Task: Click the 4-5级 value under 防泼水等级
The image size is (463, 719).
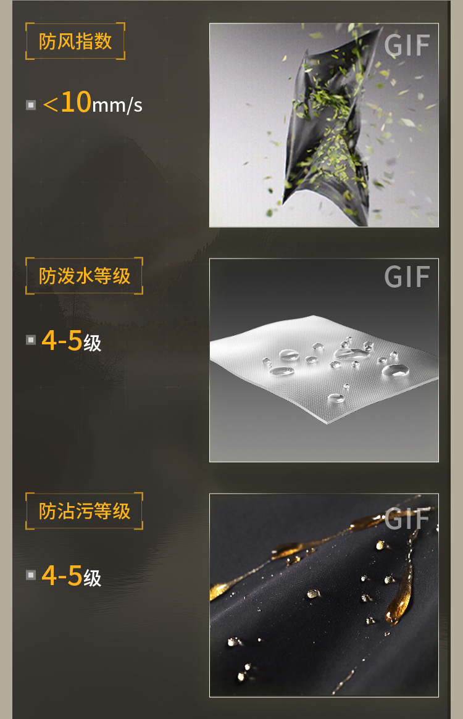Action: tap(72, 341)
